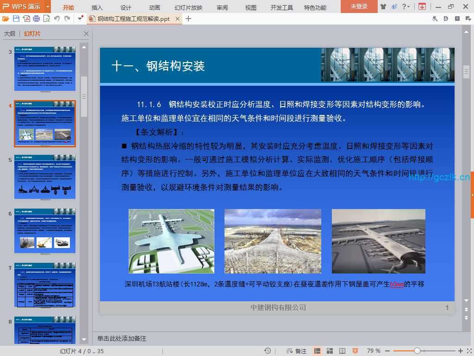Switch to the 大纲 outline tab
Screen dimensions: 474x356
point(9,34)
